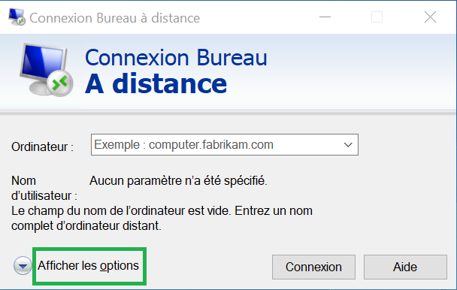Minimize the Connexion Bureau à distance window
Viewport: 457px width, 290px height.
[x=325, y=17]
